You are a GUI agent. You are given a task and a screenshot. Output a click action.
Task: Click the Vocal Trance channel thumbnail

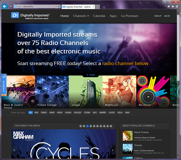(128, 136)
